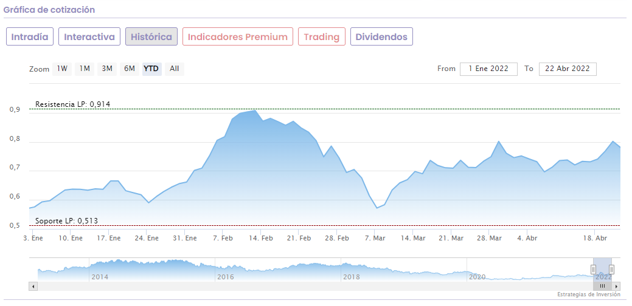Open Estrategias de Inversión credit link
Viewport: 632px width, 306px height.
pyautogui.click(x=588, y=294)
